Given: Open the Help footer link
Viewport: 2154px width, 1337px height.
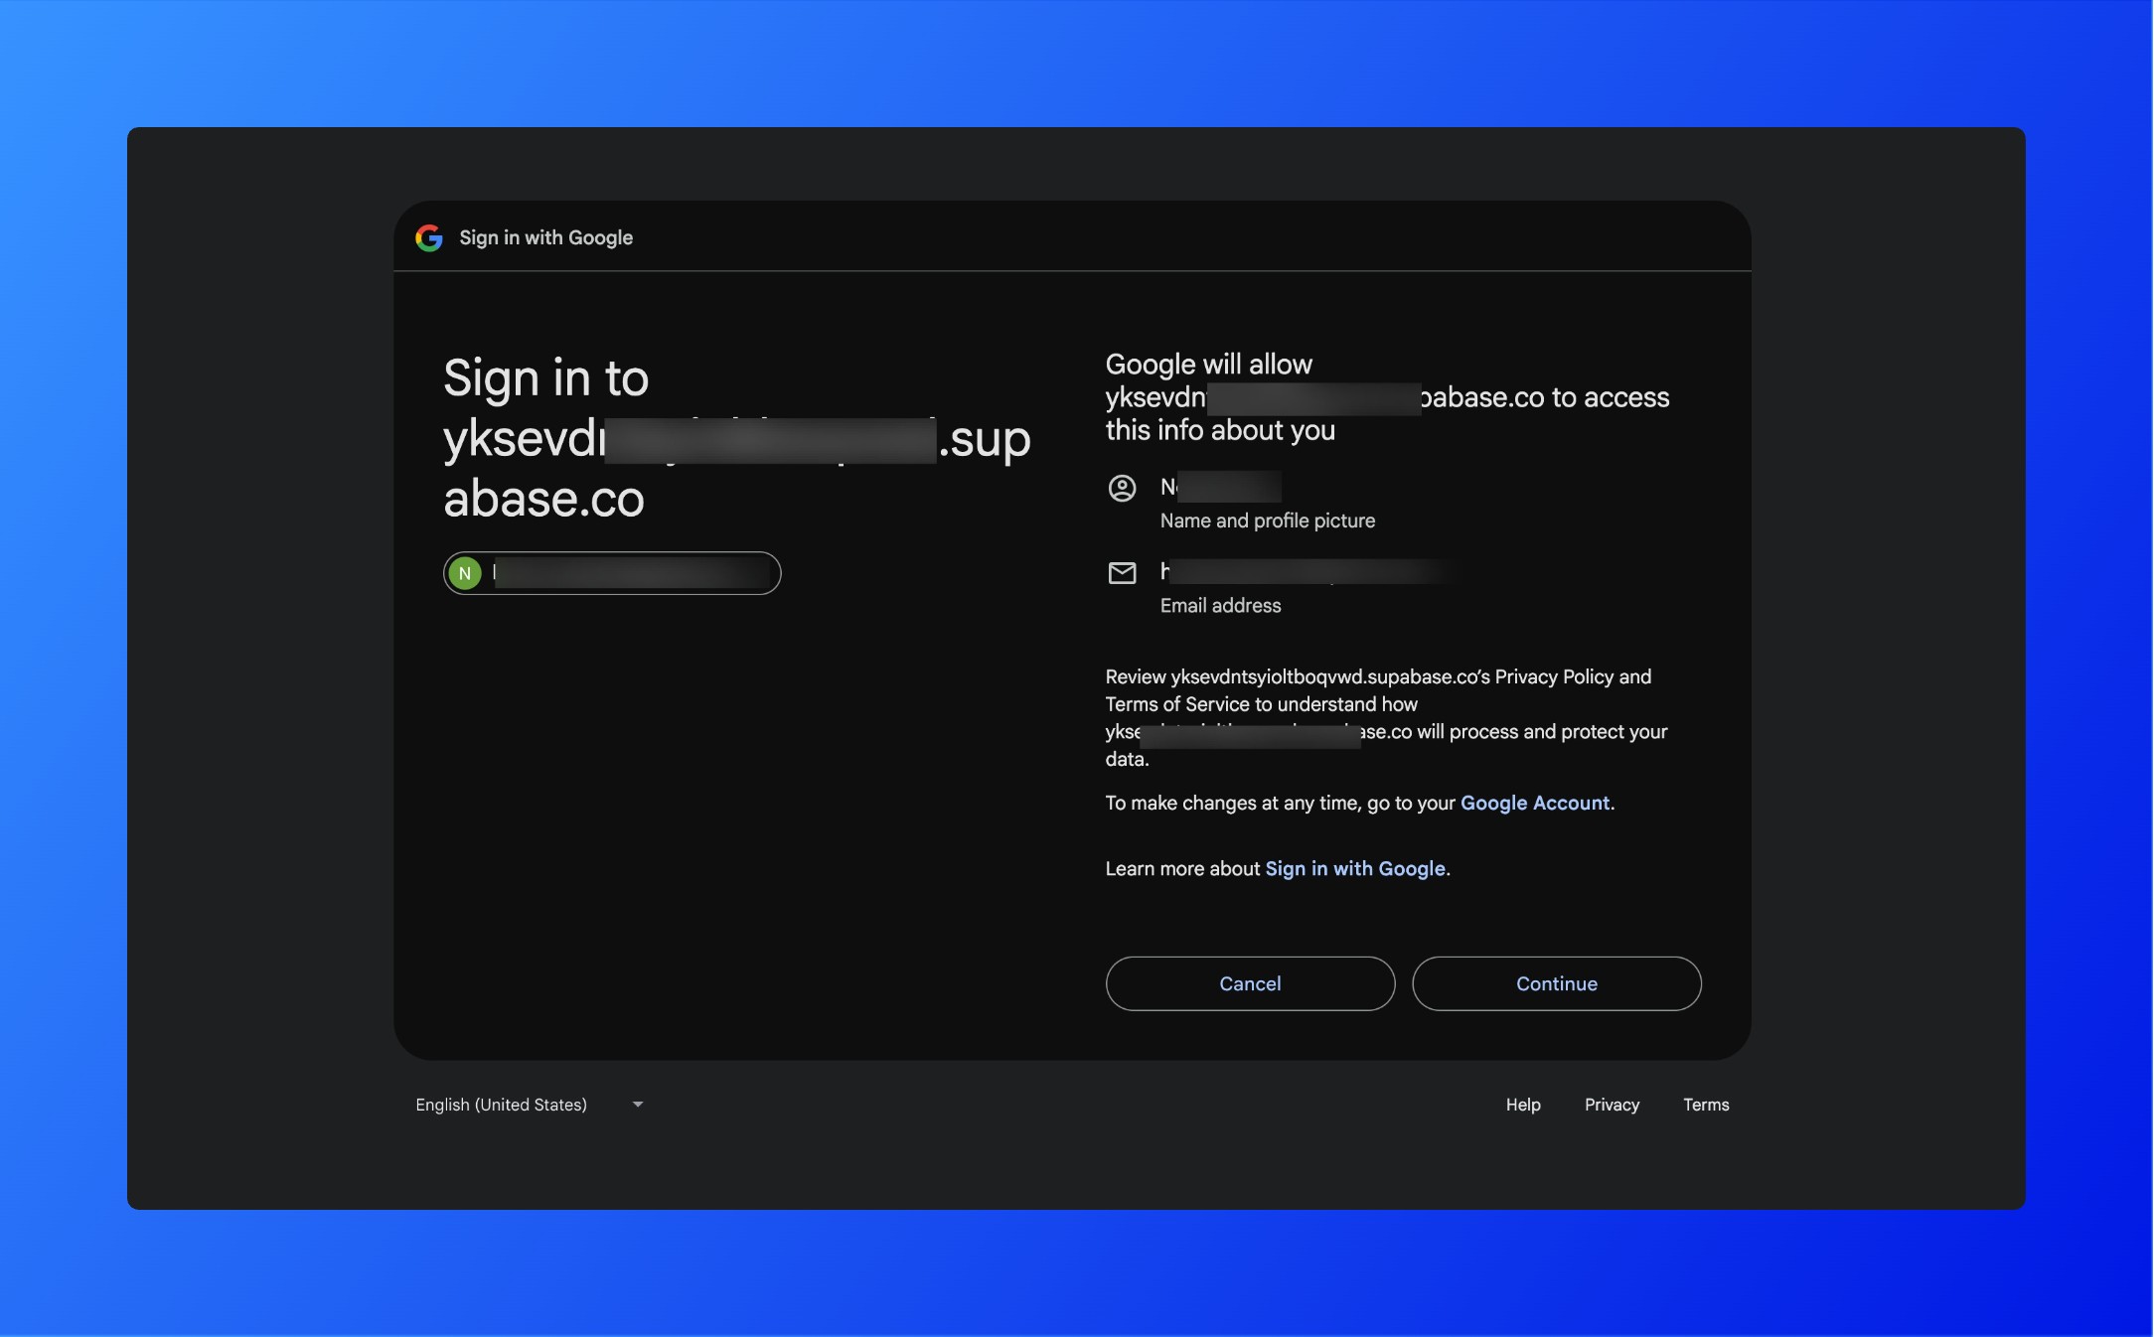Looking at the screenshot, I should [1522, 1105].
